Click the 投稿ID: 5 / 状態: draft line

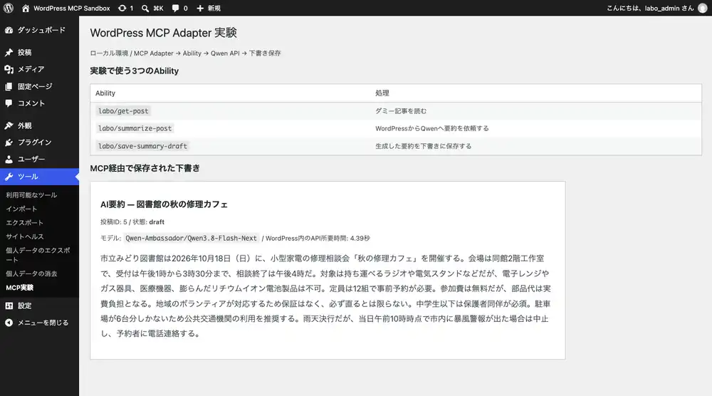[x=132, y=222]
